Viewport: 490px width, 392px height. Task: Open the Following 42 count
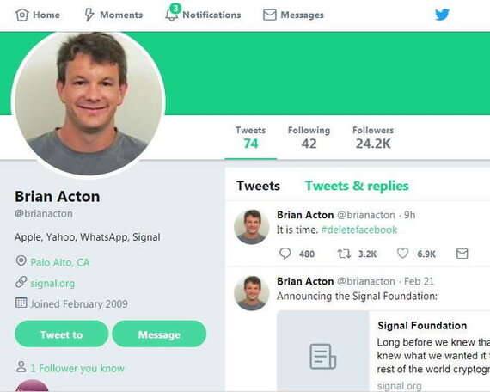tap(309, 138)
